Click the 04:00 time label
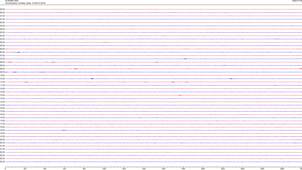The image size is (302, 170). click(2, 36)
